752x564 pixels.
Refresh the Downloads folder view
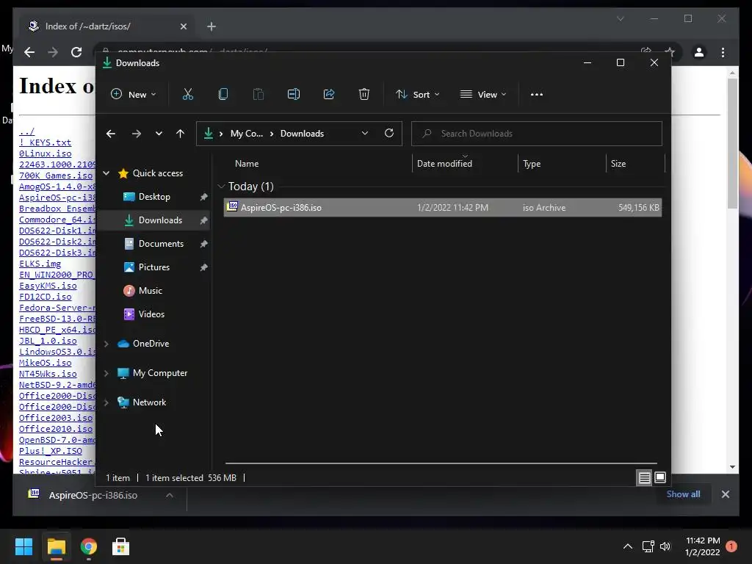[x=389, y=134]
